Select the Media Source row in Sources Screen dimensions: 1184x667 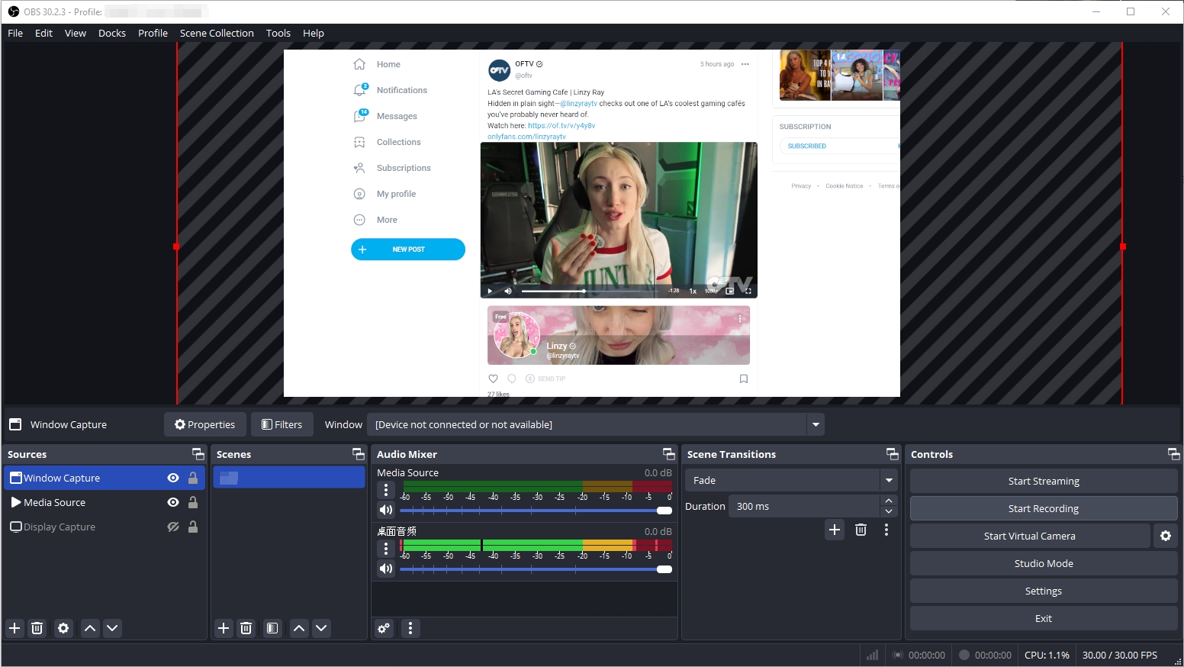tap(105, 502)
